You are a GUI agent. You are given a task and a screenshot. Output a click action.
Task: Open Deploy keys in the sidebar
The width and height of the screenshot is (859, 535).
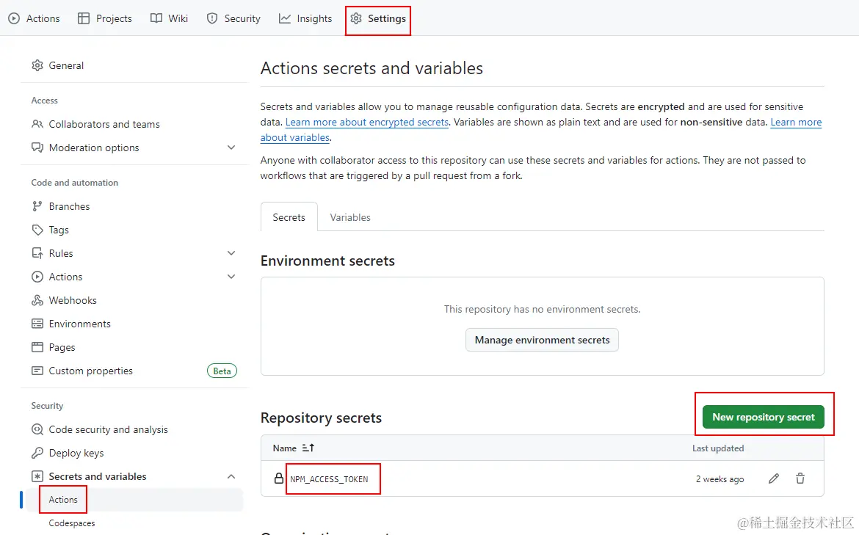click(76, 453)
